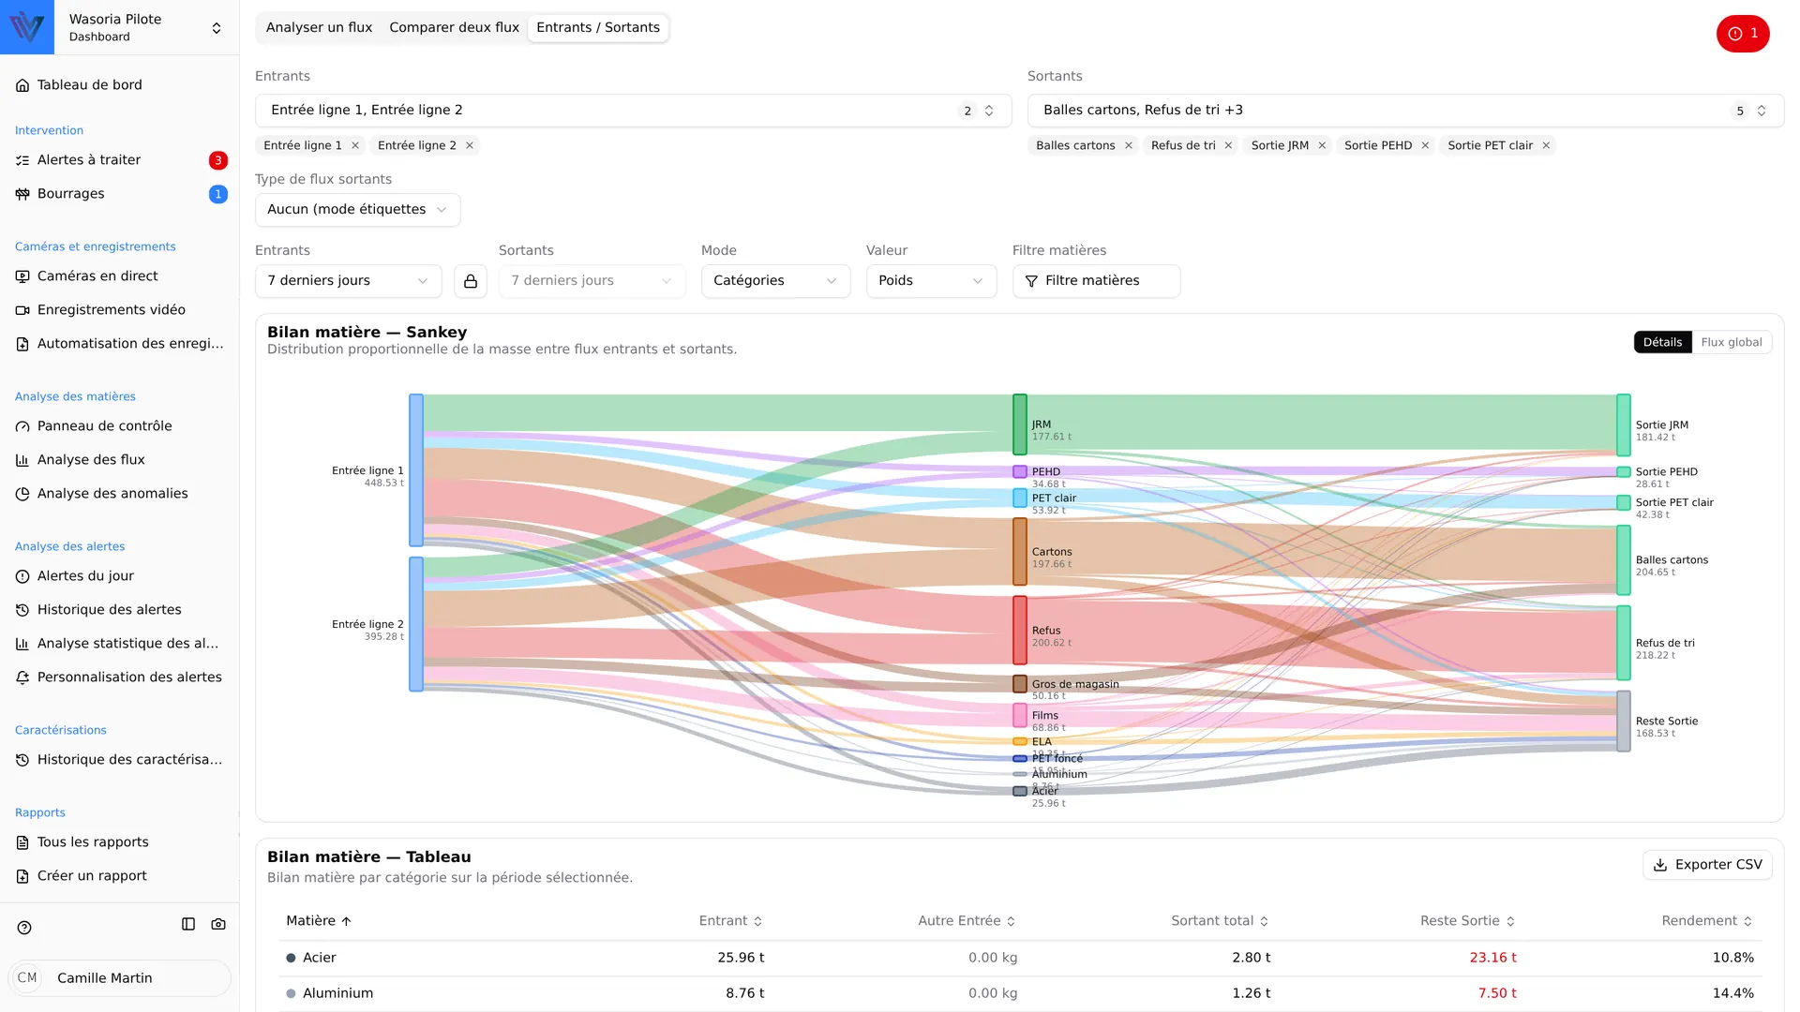Sort table by Autre Entrée column
Image resolution: width=1800 pixels, height=1012 pixels.
pyautogui.click(x=967, y=921)
